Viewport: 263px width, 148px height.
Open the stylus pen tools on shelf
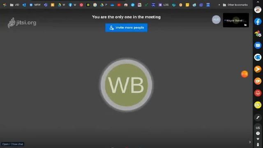coord(258,118)
